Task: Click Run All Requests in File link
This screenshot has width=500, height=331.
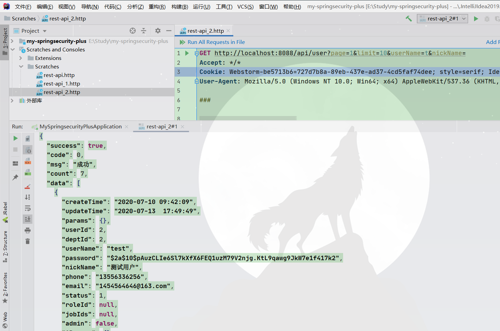Action: (216, 42)
